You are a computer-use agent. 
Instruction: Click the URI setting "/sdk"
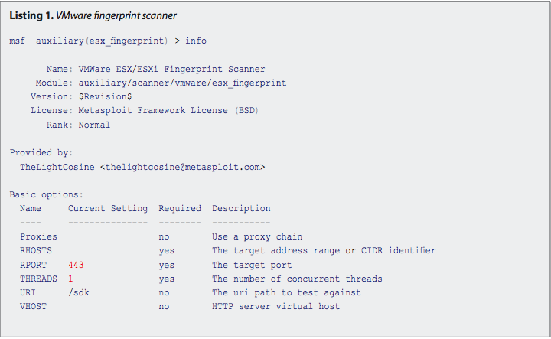point(78,292)
